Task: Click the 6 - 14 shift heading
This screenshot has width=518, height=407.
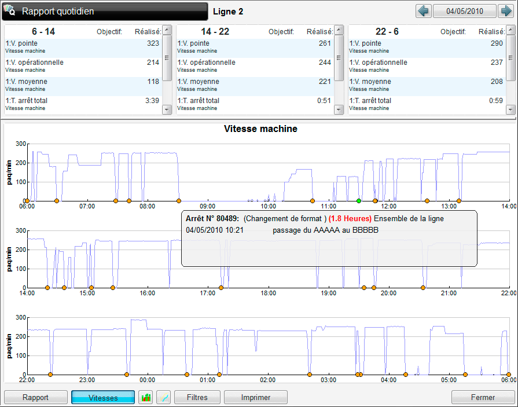Action: (x=43, y=31)
